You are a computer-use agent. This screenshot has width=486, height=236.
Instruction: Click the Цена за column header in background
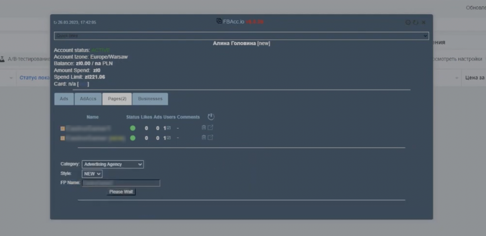pos(475,78)
